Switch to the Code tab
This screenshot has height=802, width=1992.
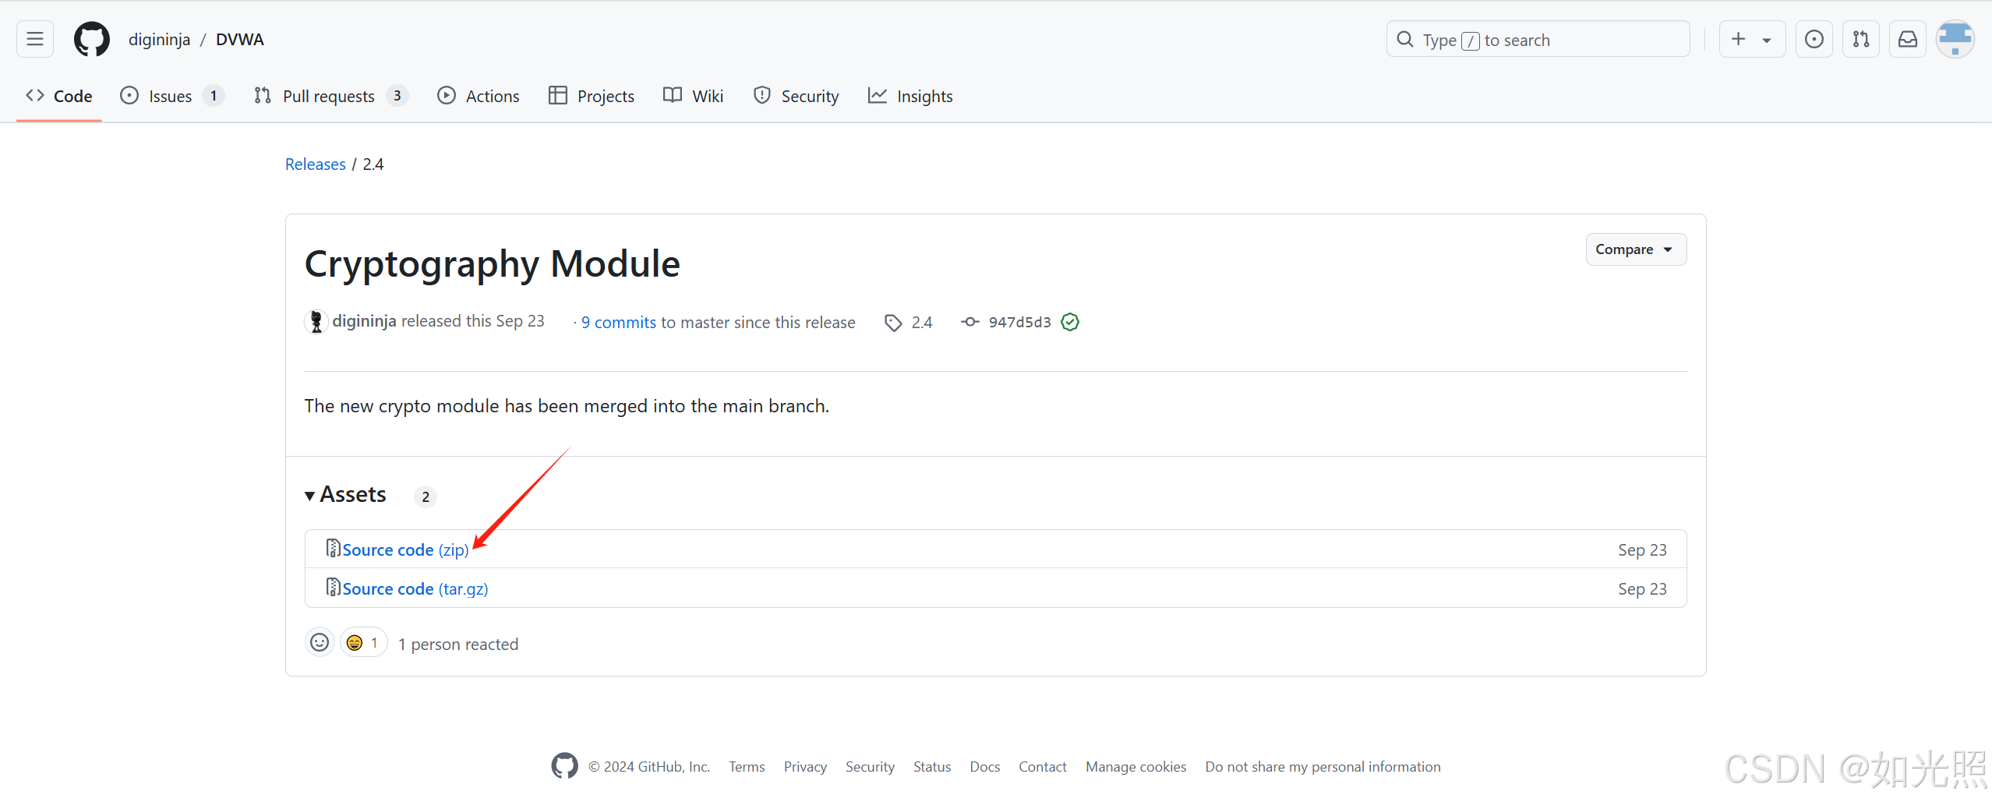[59, 96]
